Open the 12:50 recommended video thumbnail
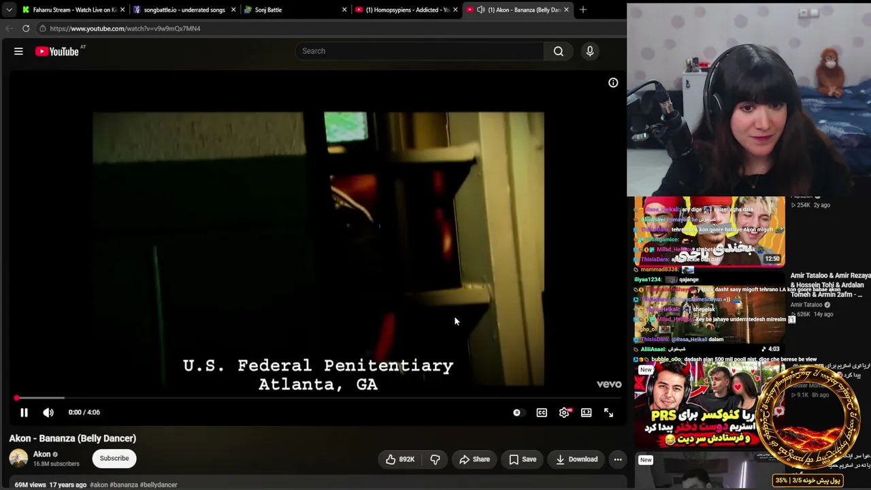Screen dimensions: 871x490 (x=710, y=231)
